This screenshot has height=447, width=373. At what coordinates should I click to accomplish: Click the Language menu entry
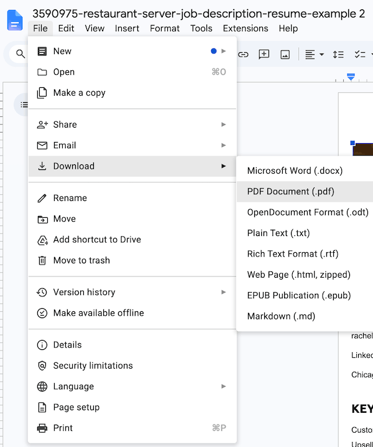coord(132,387)
